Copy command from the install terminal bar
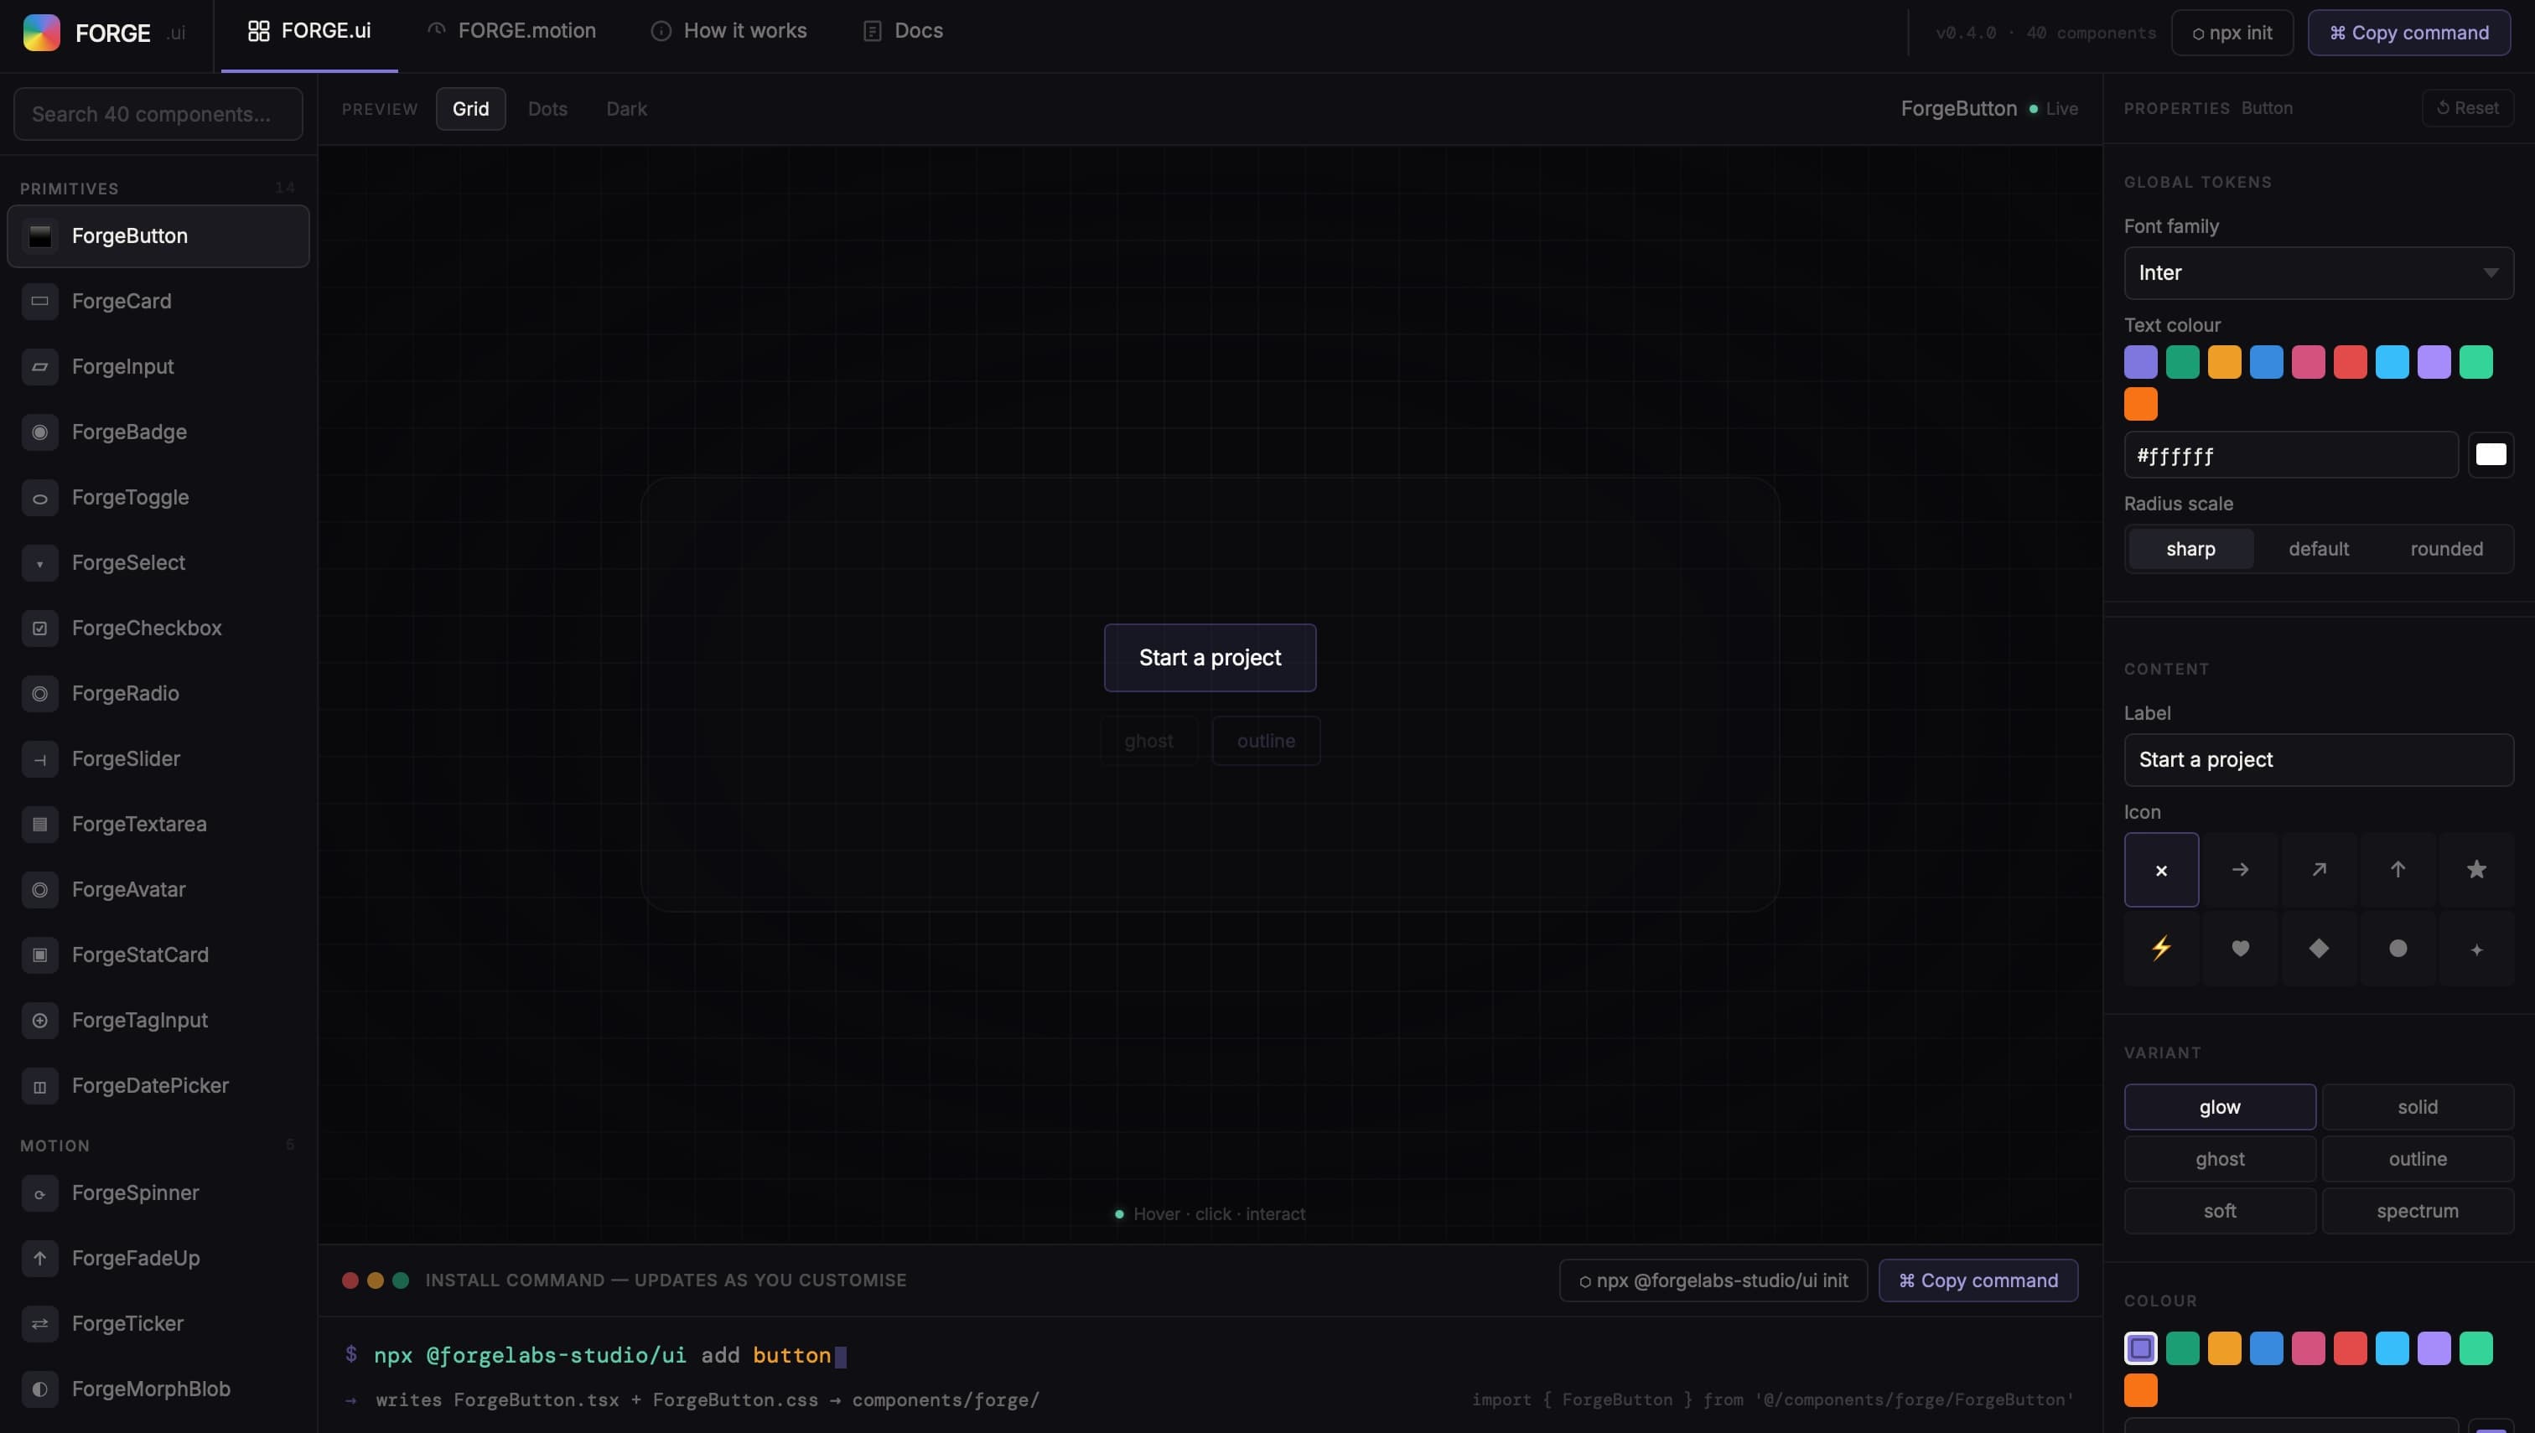Viewport: 2535px width, 1433px height. click(1978, 1280)
